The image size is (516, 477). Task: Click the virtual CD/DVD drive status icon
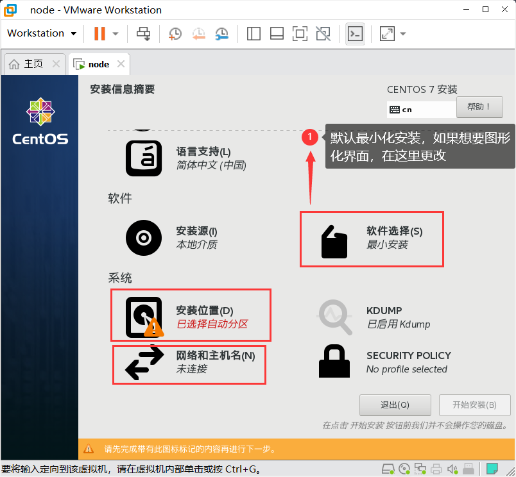[404, 469]
